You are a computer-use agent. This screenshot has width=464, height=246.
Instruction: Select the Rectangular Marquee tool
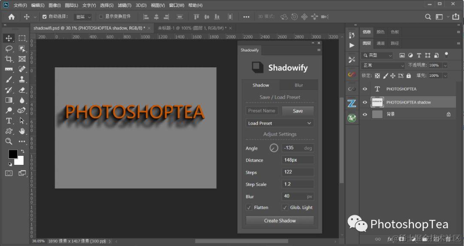pos(22,38)
